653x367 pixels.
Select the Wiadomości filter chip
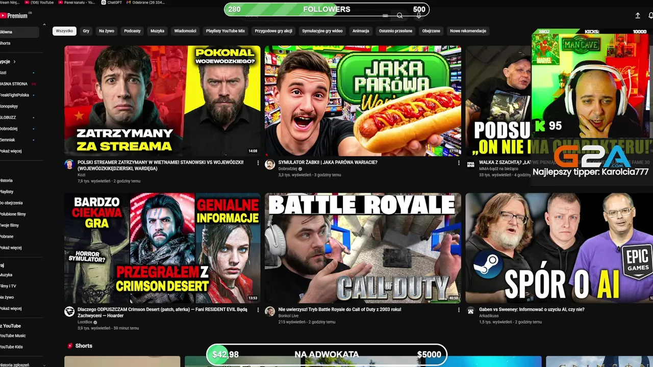(x=185, y=31)
